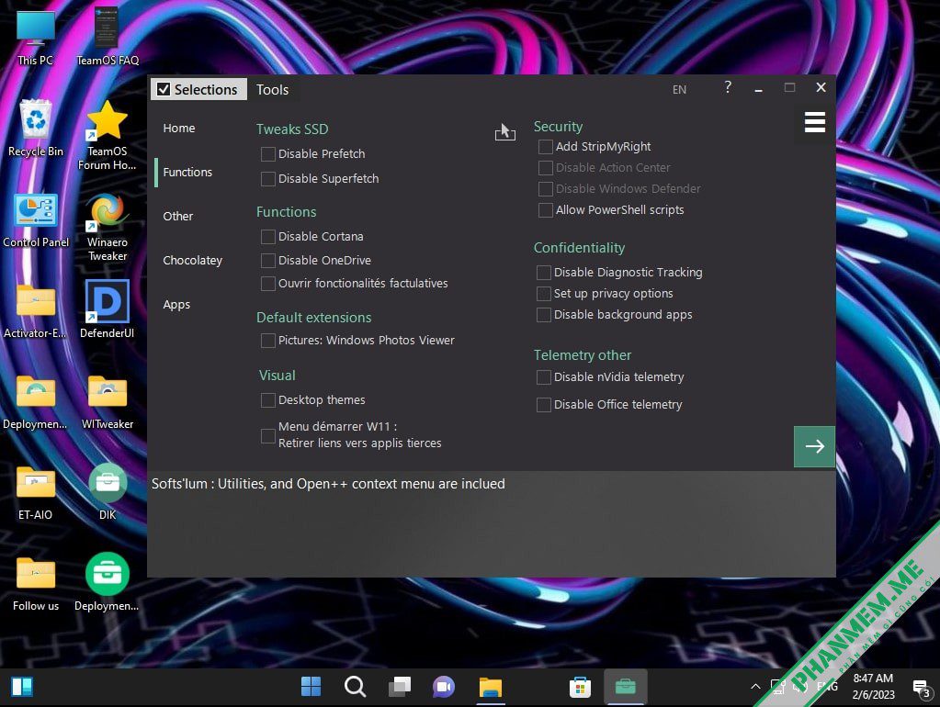This screenshot has width=940, height=707.
Task: Click Windows Start button in taskbar
Action: pyautogui.click(x=311, y=687)
